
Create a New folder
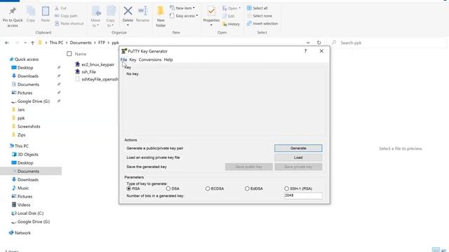161,16
